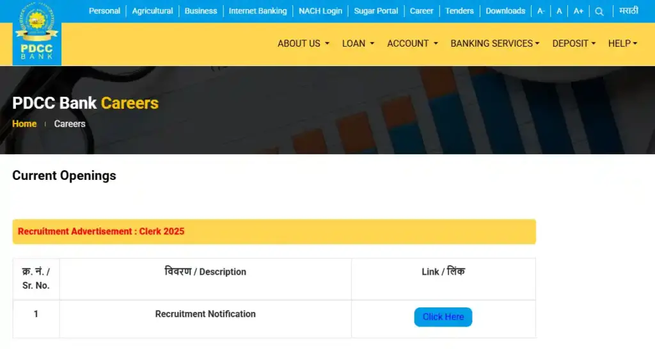Expand the HELP dropdown menu

[622, 44]
